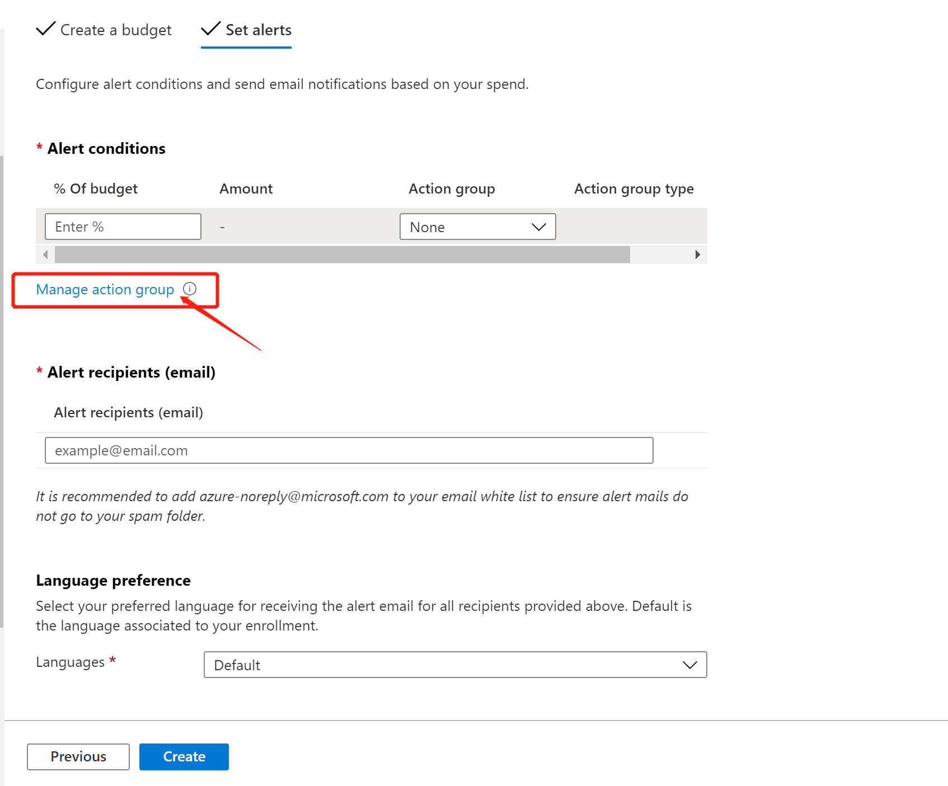Click the Action group type column header
This screenshot has width=948, height=786.
tap(634, 189)
